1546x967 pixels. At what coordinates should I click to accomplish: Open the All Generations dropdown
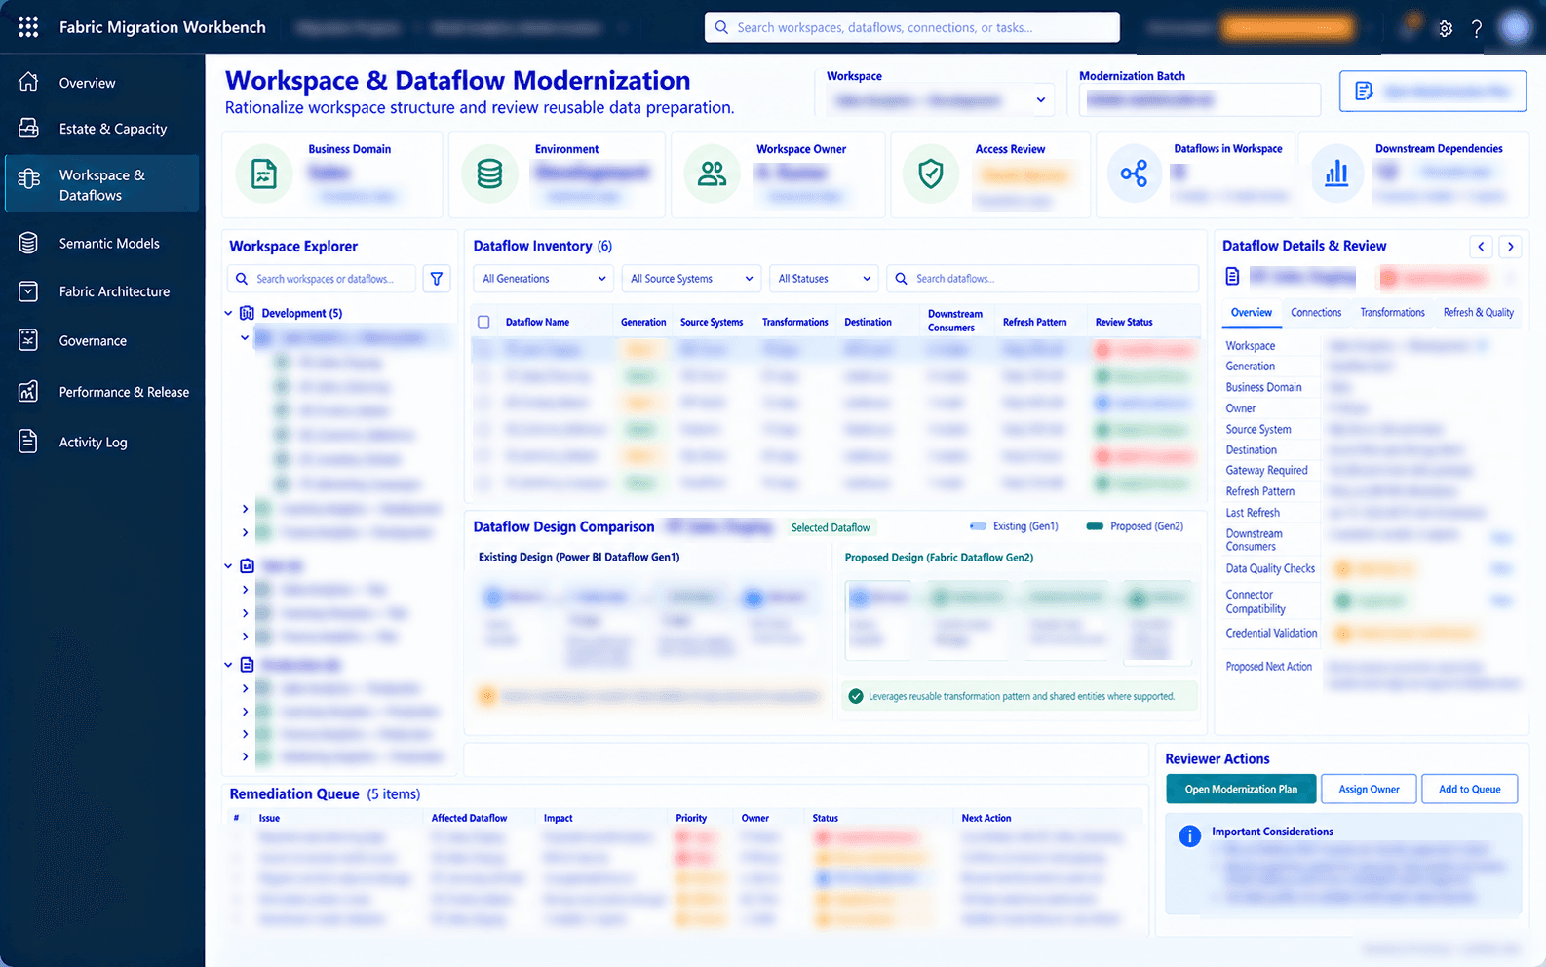(544, 279)
